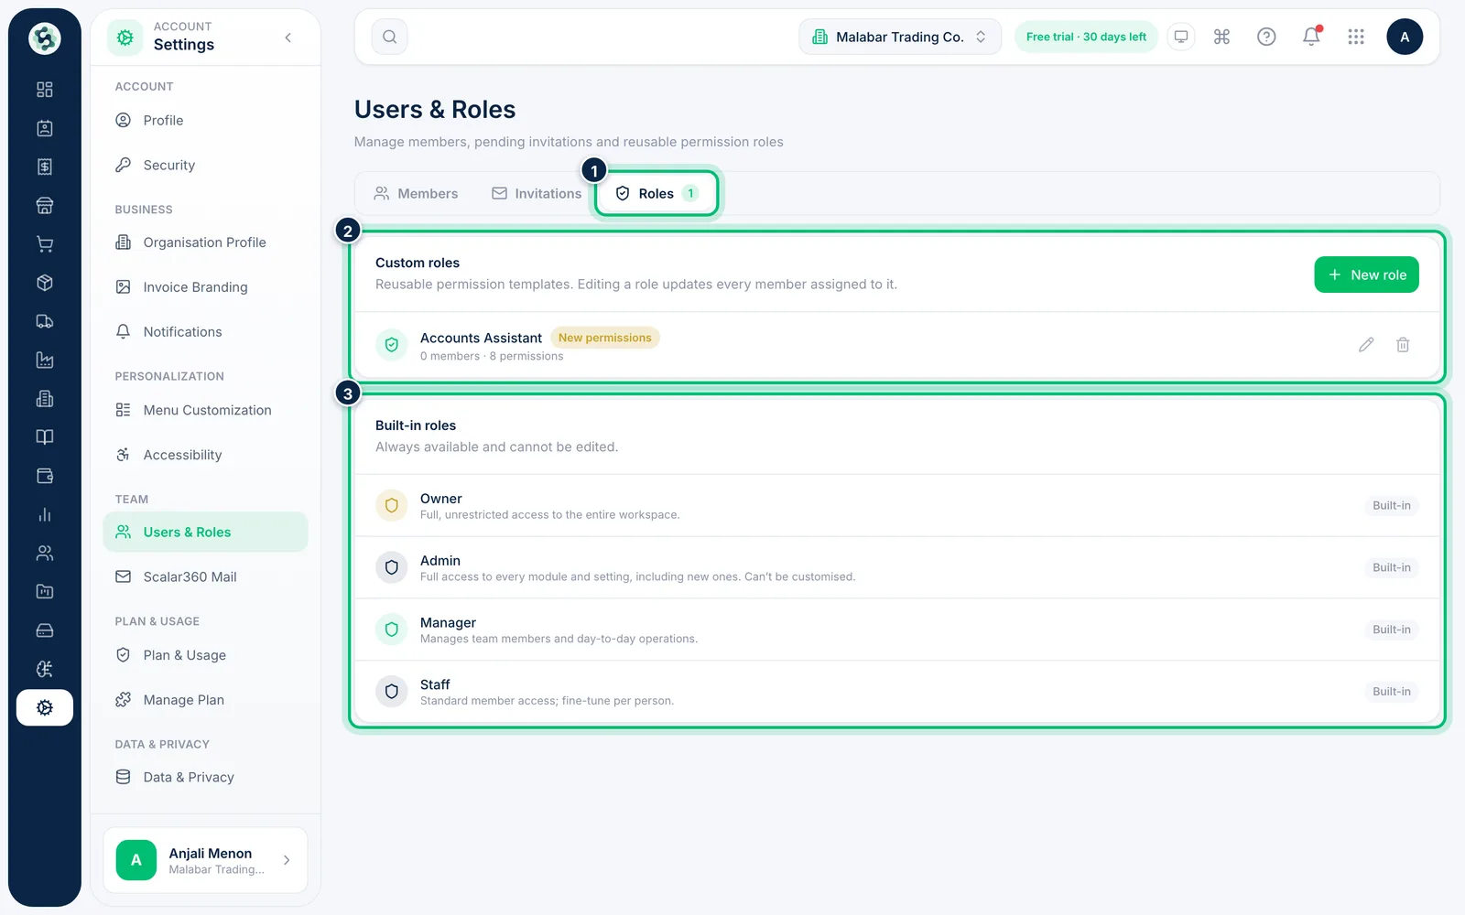1465x915 pixels.
Task: Click the Free trial 30 days left badge
Action: tap(1086, 37)
